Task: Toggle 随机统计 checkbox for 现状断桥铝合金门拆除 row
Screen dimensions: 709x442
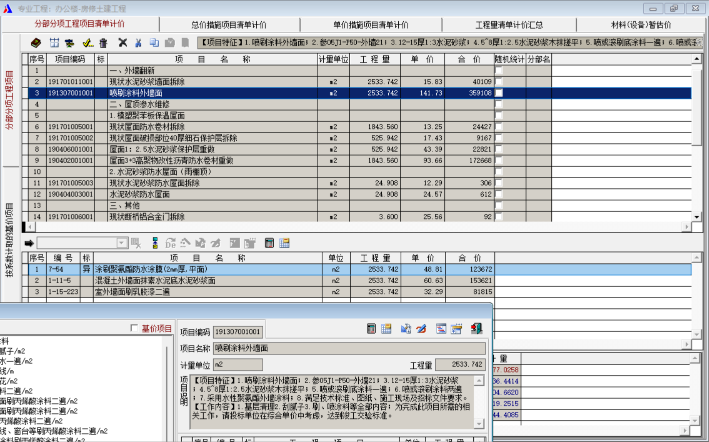Action: click(499, 216)
